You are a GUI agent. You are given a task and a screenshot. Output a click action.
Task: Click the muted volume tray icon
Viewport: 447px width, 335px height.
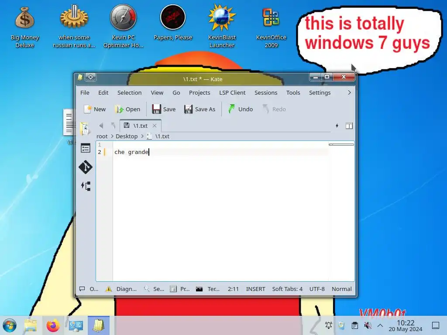[x=368, y=325]
